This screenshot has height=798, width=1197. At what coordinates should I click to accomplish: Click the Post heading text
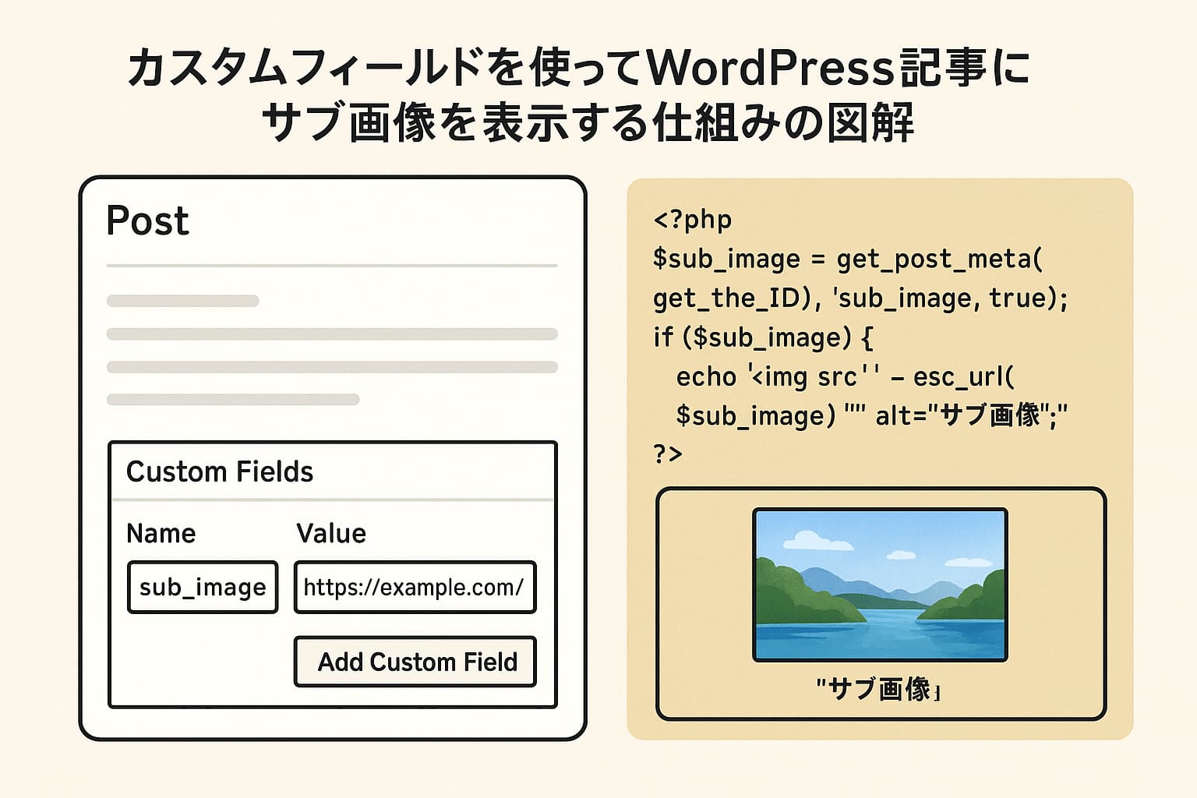pos(147,221)
